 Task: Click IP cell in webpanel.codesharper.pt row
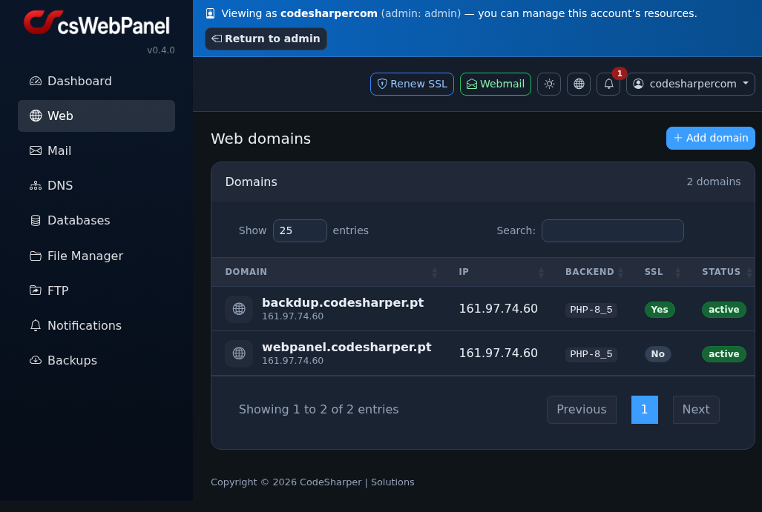coord(498,353)
